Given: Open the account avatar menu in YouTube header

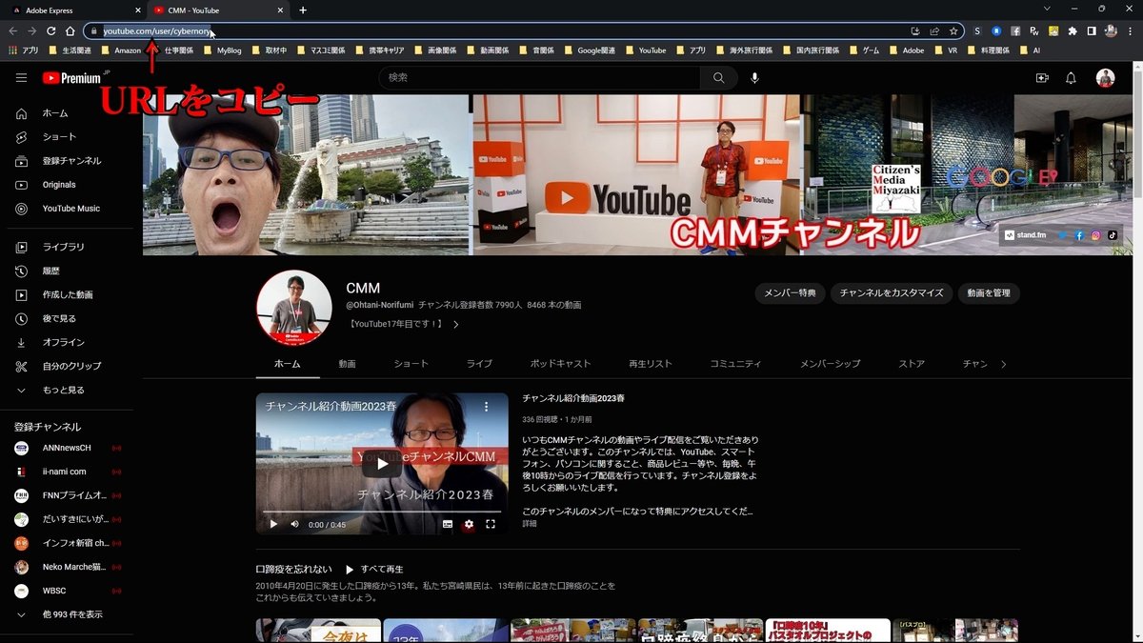Looking at the screenshot, I should [1105, 78].
